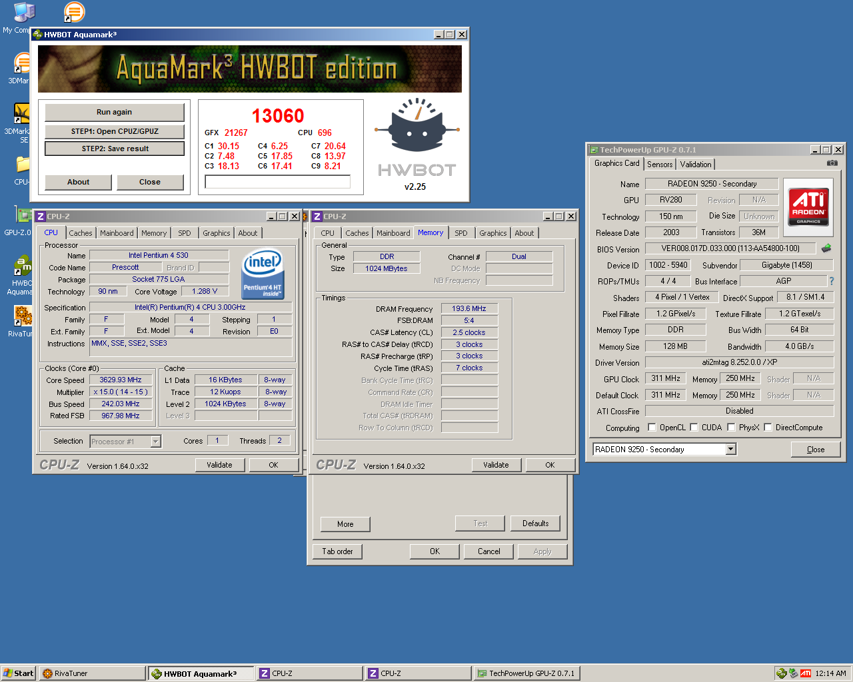Enable the CUDA checkbox in GPU-Z

coord(694,428)
